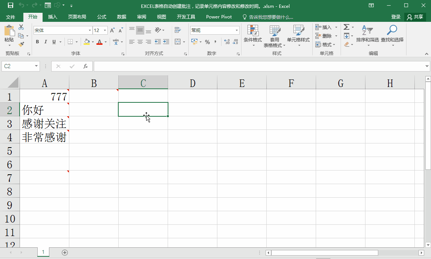Add a new sheet with plus button

click(65, 252)
